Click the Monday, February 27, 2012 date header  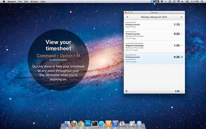point(154,17)
